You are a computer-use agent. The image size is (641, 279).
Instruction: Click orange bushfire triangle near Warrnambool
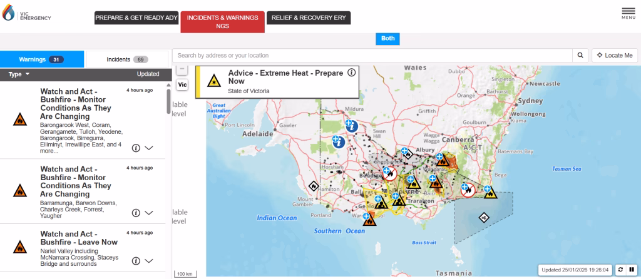pyautogui.click(x=369, y=220)
